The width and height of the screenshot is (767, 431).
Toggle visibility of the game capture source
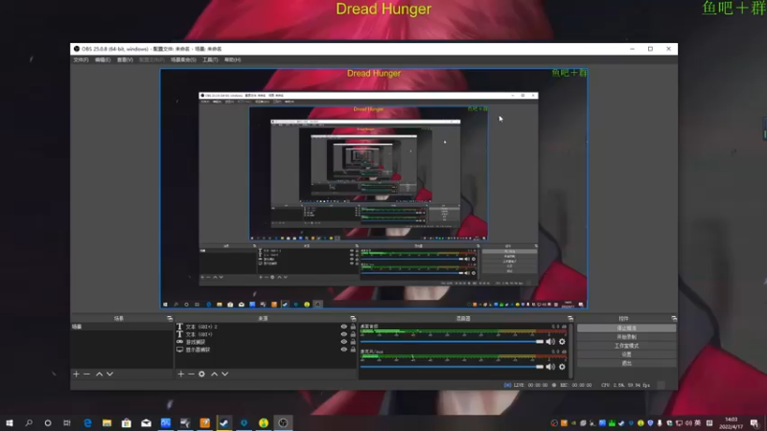344,342
